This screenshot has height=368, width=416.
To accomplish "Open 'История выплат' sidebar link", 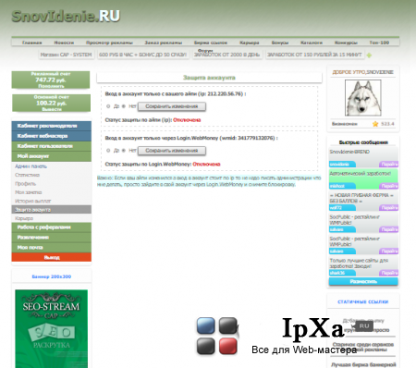I will pos(32,201).
